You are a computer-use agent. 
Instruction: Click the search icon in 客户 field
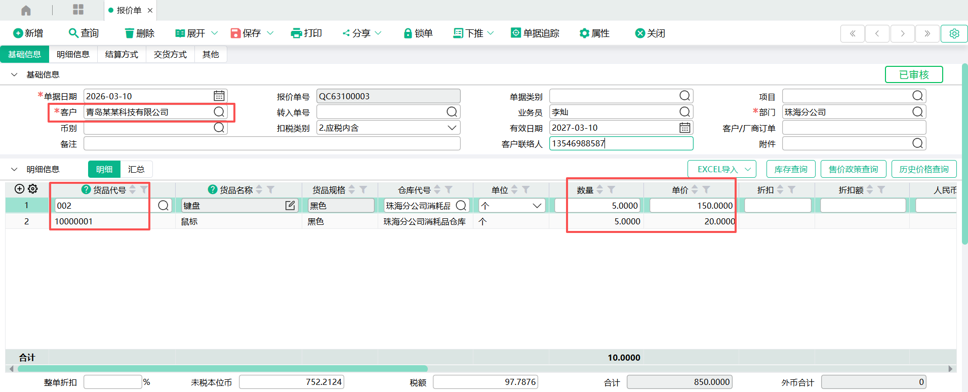click(x=219, y=112)
